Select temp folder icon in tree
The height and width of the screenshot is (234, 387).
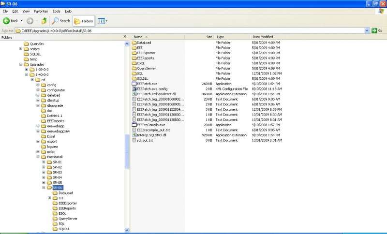tap(27, 59)
